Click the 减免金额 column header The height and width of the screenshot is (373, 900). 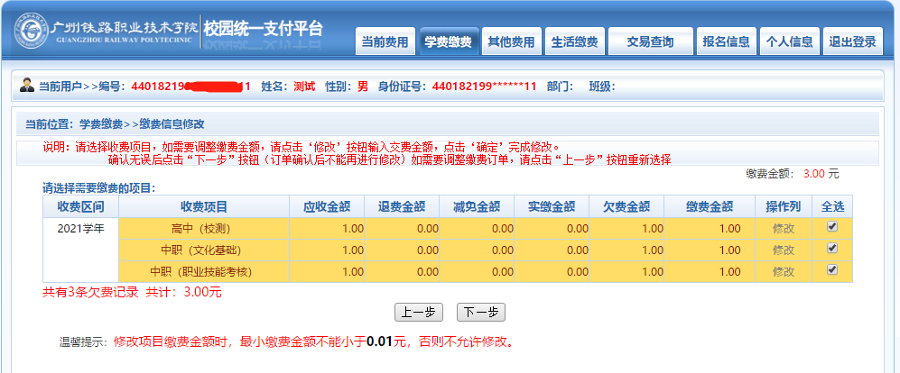[477, 206]
